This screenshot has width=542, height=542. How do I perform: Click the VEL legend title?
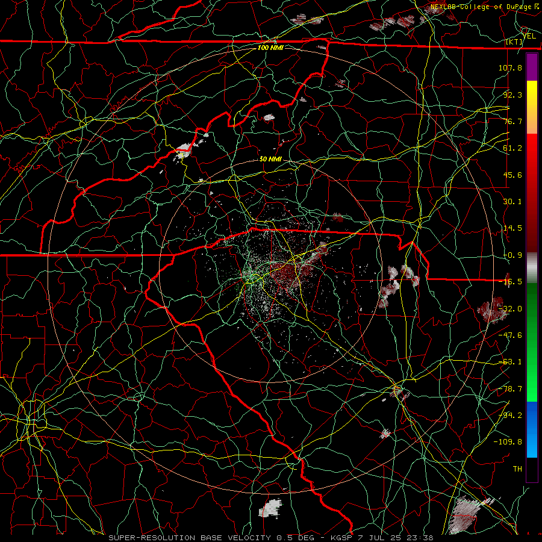click(529, 36)
